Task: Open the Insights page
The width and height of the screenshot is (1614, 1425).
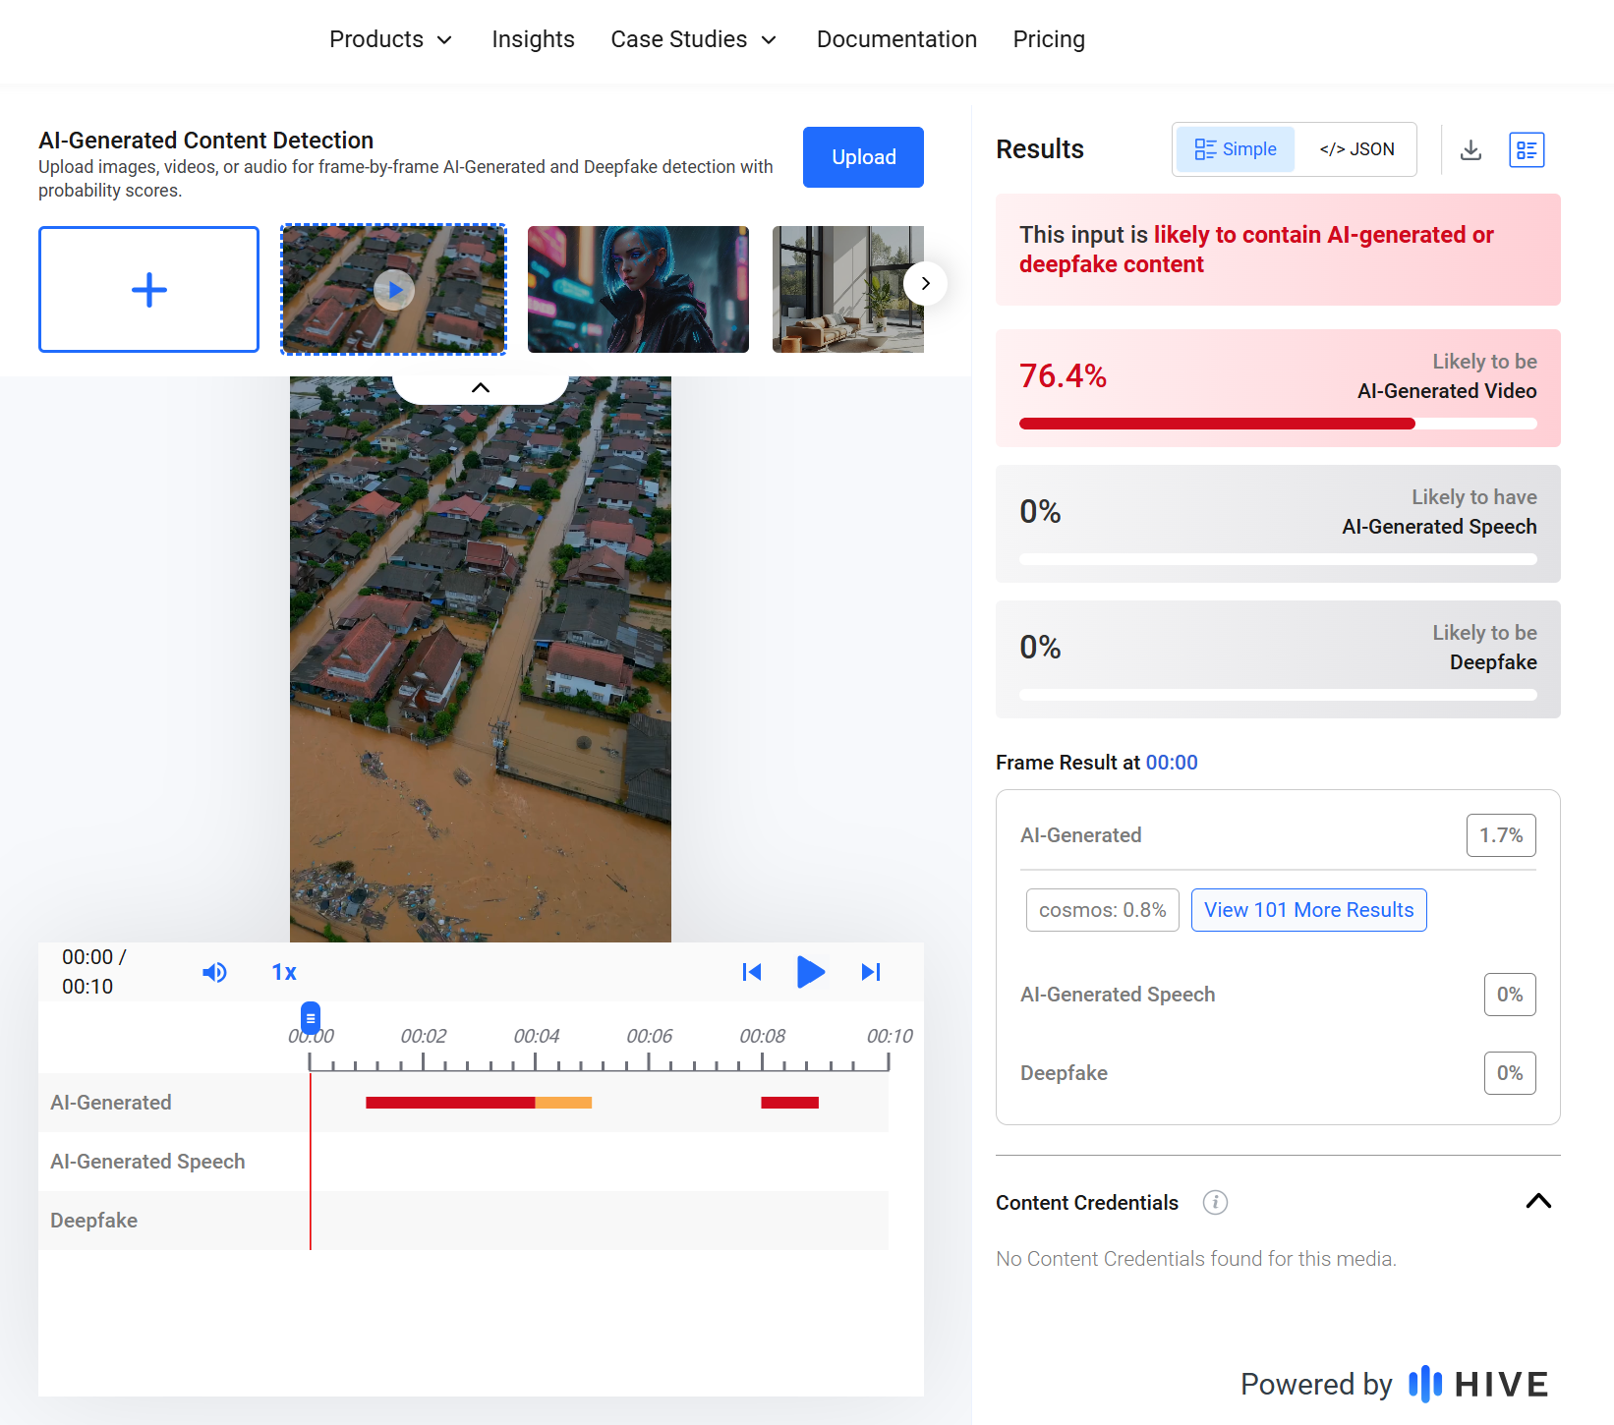Action: point(533,39)
